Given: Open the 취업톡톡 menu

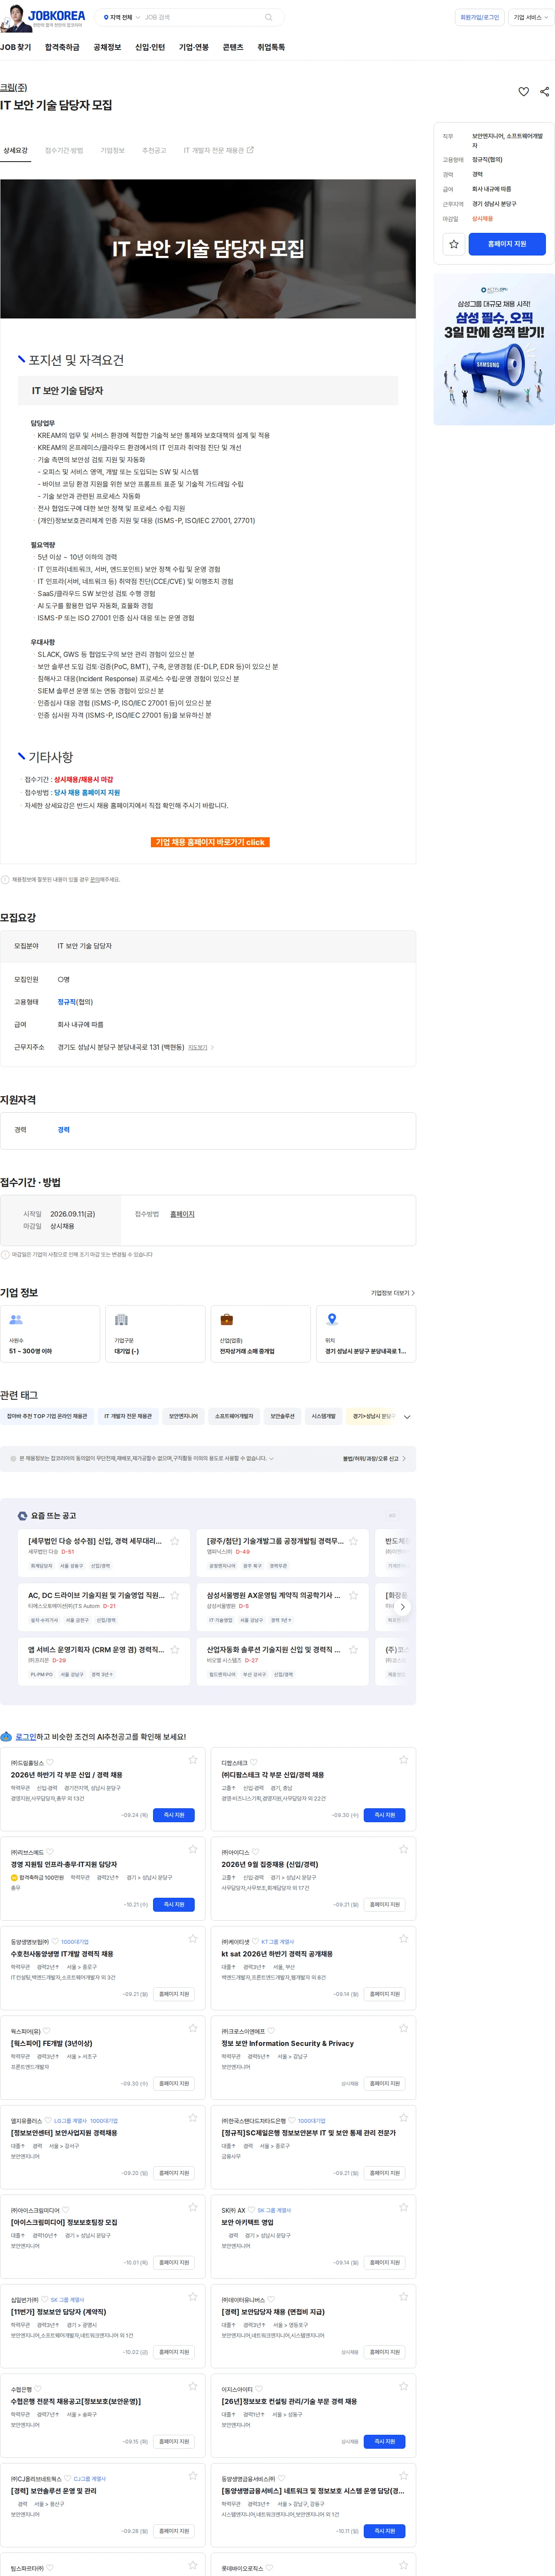Looking at the screenshot, I should point(271,47).
